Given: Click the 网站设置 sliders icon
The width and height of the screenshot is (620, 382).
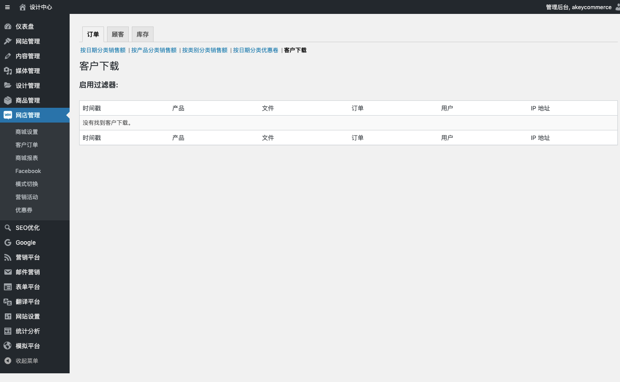Looking at the screenshot, I should click(8, 316).
